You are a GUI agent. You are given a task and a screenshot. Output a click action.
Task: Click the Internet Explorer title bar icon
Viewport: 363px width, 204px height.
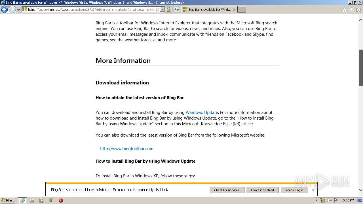point(3,3)
